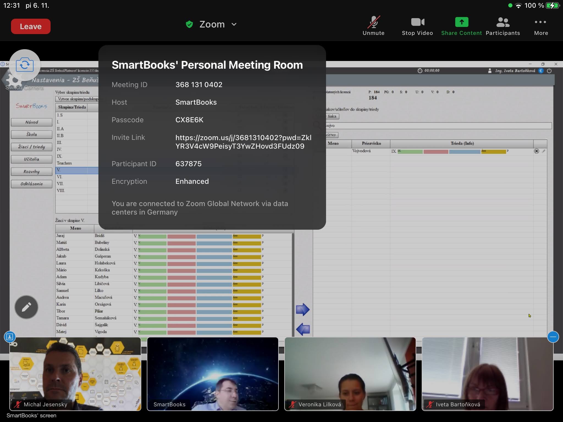Tap the passcode CX8E6K
Screen dimensions: 563x422
point(189,120)
